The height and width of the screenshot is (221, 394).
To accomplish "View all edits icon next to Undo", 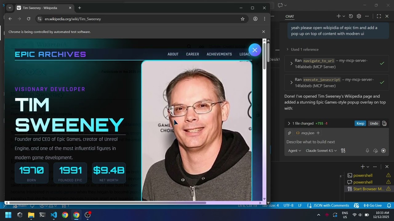I will (384, 123).
